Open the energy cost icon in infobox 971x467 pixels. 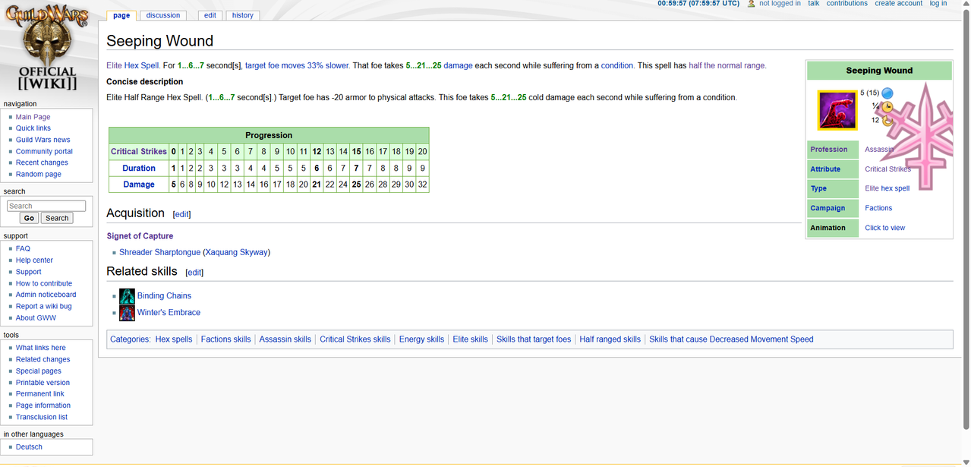[887, 93]
